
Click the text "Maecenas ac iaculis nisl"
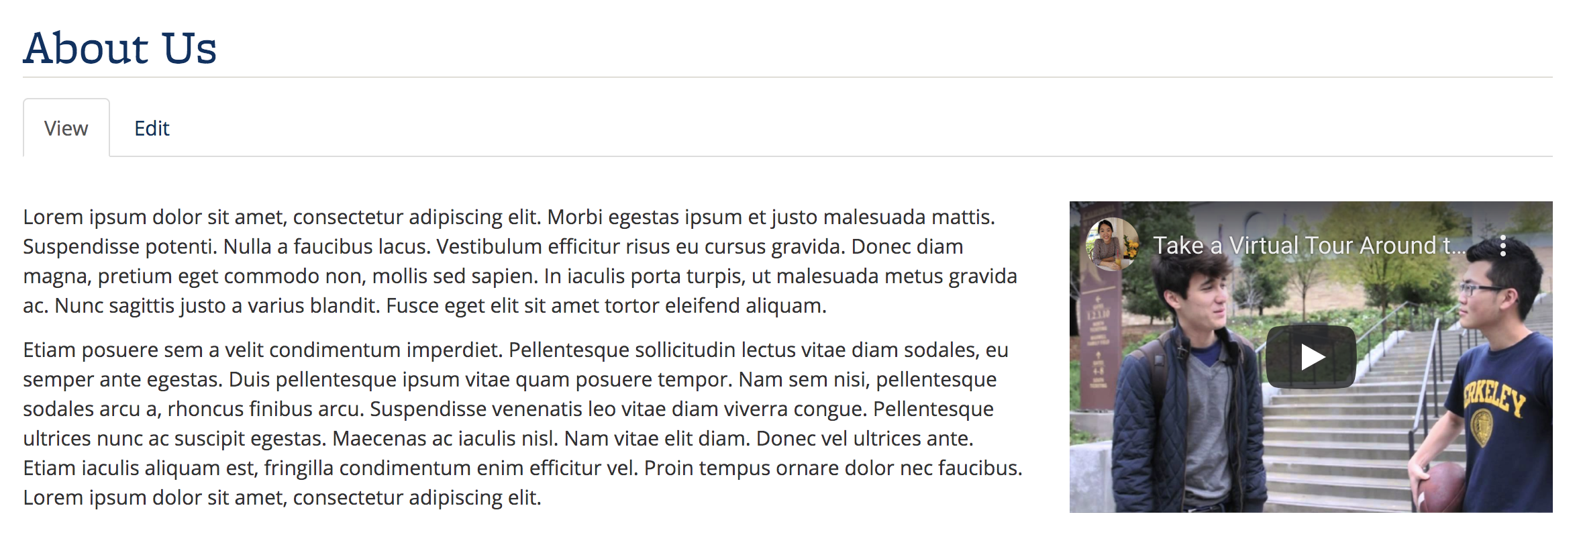point(446,439)
